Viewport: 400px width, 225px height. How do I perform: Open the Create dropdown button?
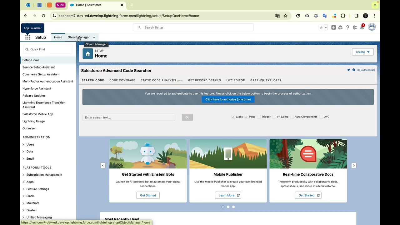pyautogui.click(x=363, y=52)
